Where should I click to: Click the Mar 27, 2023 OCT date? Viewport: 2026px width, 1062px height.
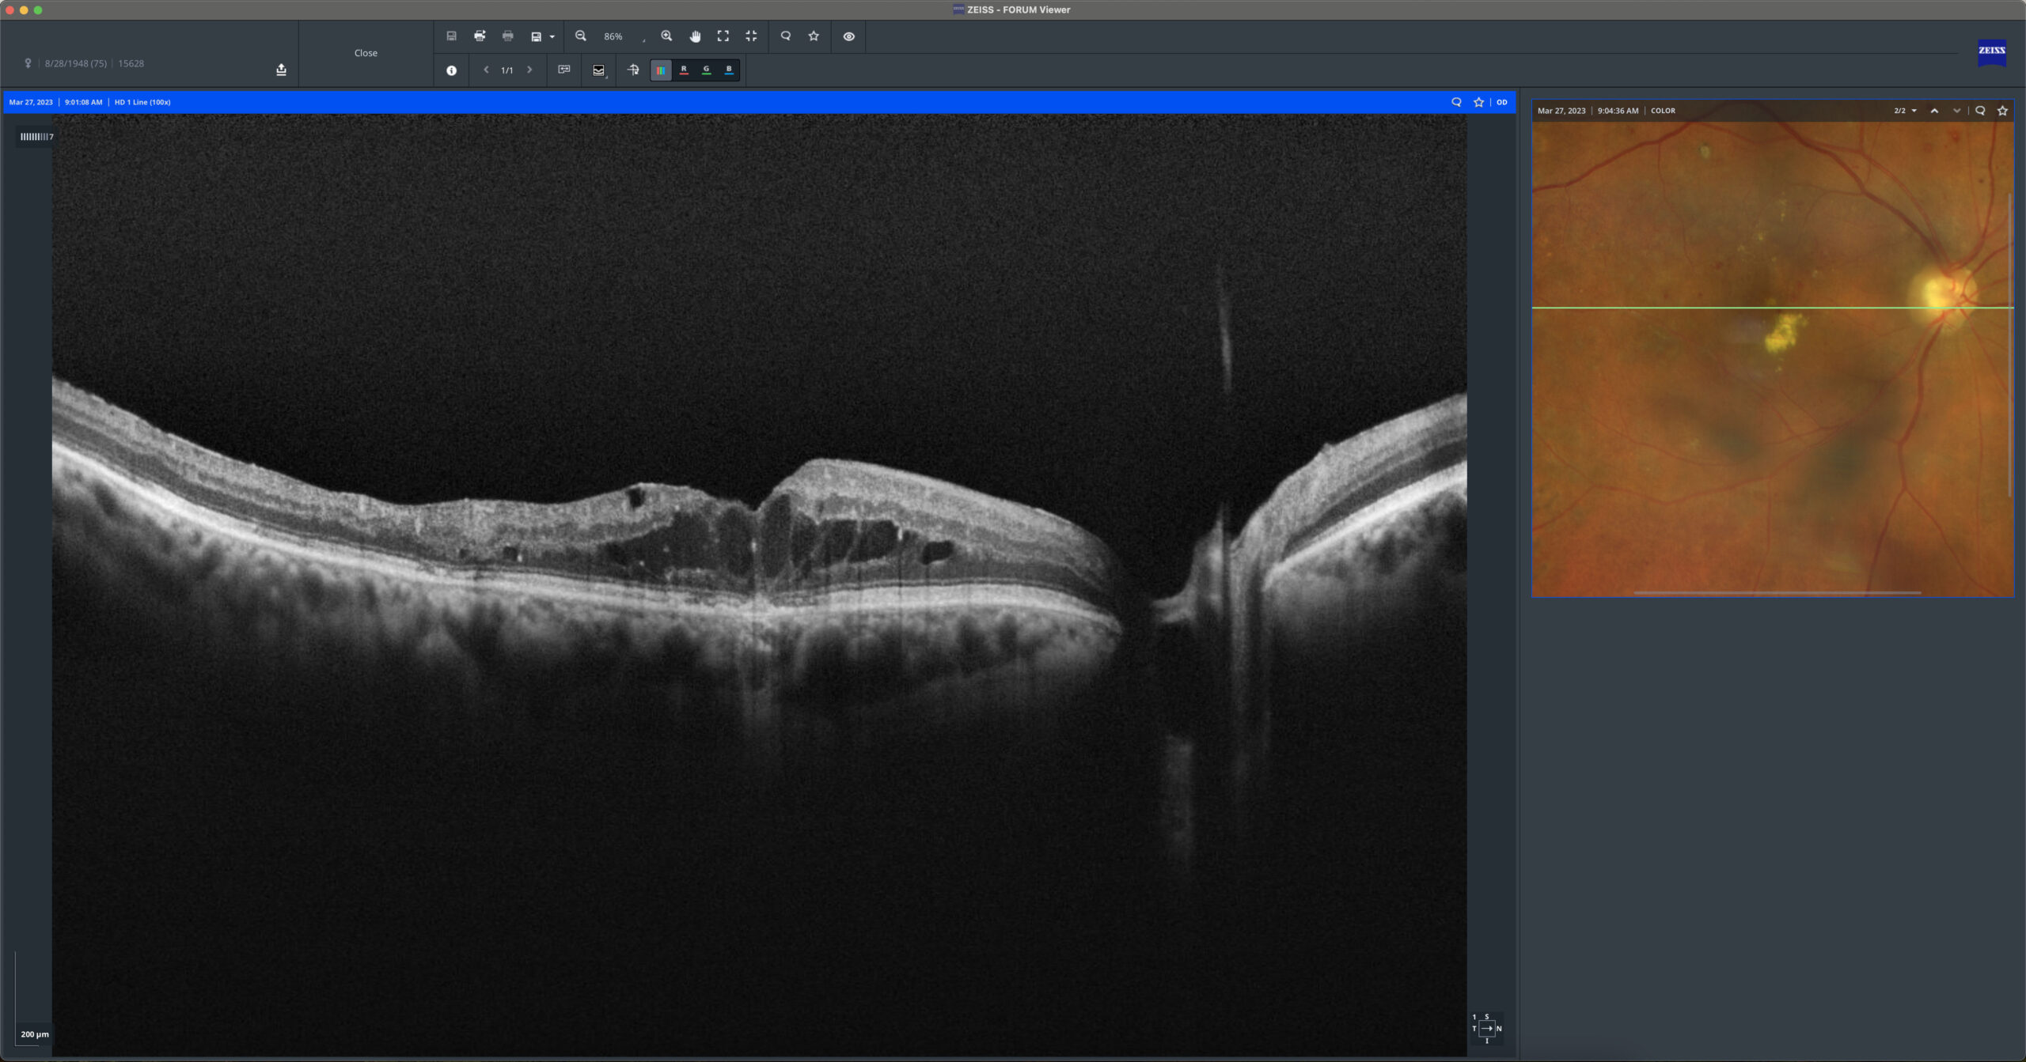(31, 102)
